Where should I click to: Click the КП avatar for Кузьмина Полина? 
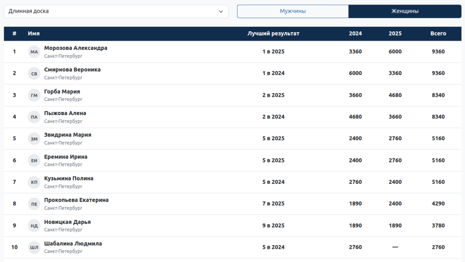click(x=34, y=182)
